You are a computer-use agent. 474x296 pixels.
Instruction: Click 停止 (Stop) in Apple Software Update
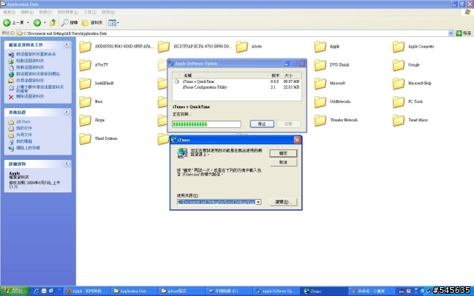click(261, 124)
